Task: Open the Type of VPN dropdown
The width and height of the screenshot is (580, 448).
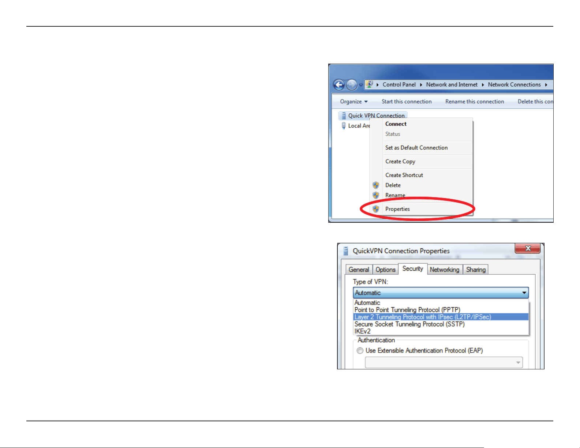Action: [441, 293]
